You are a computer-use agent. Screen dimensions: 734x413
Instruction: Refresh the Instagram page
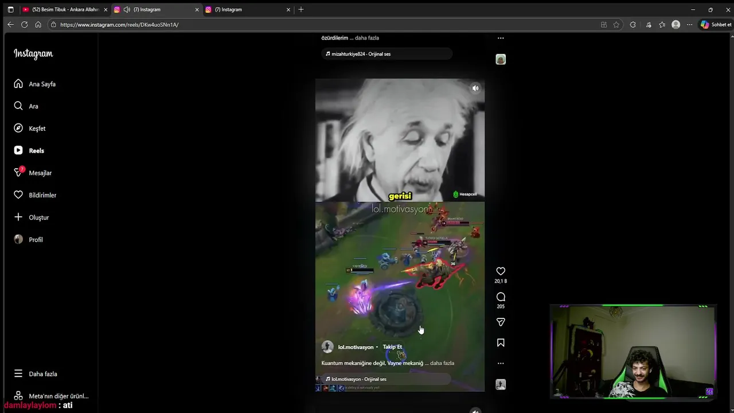coord(24,25)
